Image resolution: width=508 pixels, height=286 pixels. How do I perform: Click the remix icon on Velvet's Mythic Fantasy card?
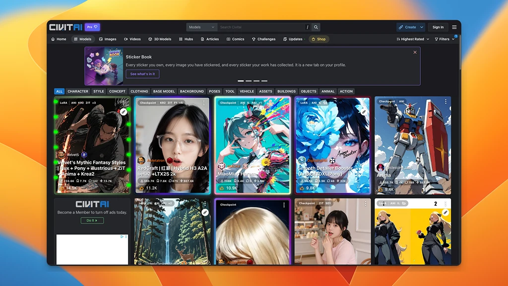pos(123,112)
